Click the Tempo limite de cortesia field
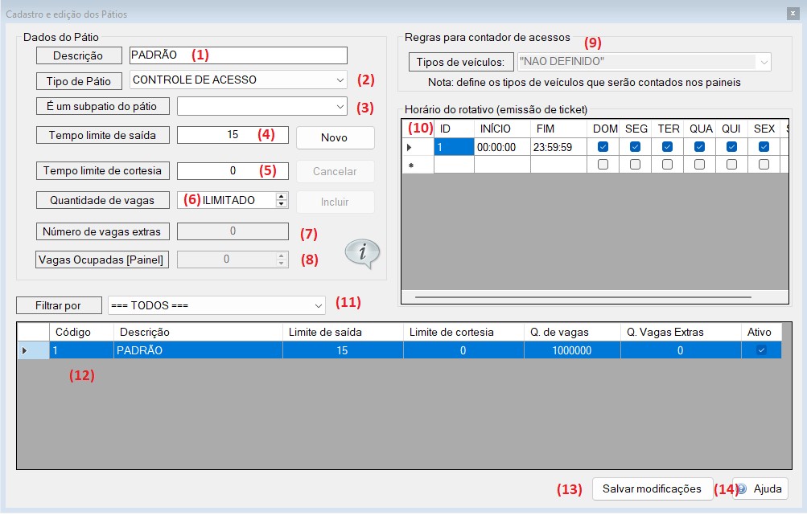 click(233, 170)
